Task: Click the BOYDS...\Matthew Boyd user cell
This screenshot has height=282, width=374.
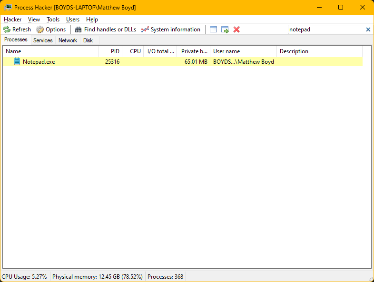Action: click(244, 62)
